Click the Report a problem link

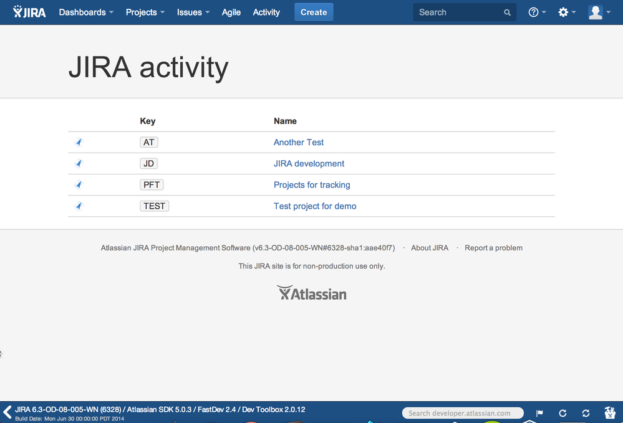point(493,248)
